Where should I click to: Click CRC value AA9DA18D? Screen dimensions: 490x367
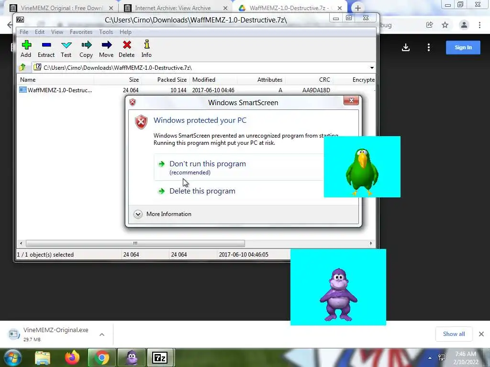[316, 90]
